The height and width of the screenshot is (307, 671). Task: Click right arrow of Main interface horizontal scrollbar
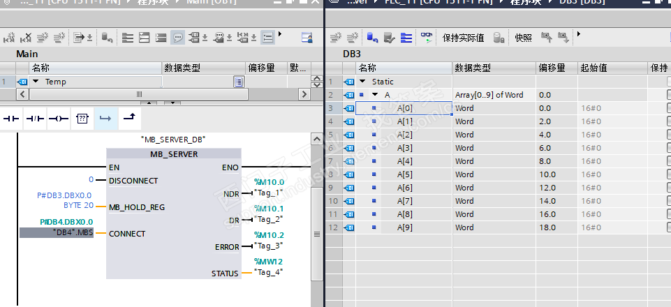(x=304, y=94)
